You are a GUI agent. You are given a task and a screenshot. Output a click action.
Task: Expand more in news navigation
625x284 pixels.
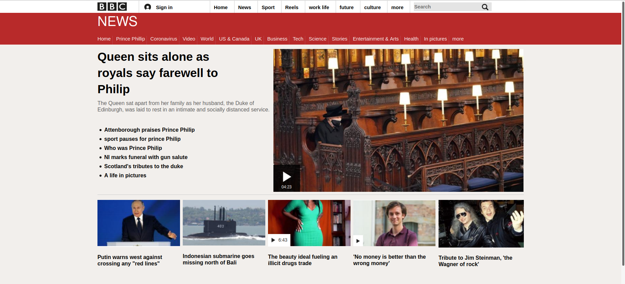458,39
